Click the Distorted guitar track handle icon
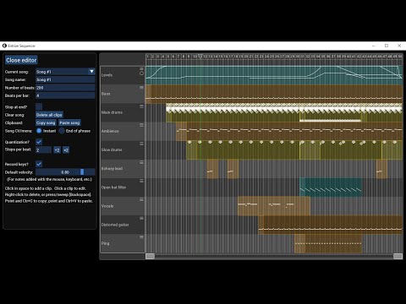This screenshot has height=304, width=406. [x=141, y=218]
